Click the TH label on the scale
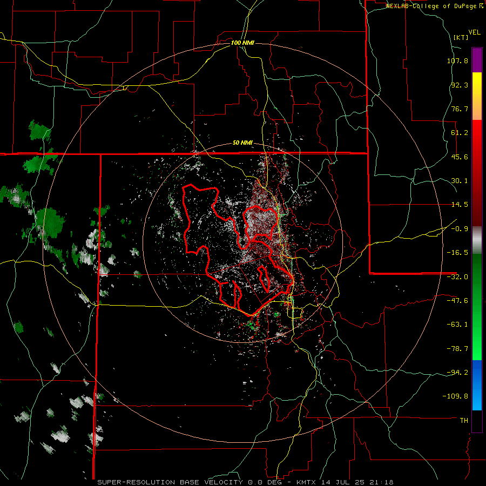Screen dimensions: 486x486 464,421
